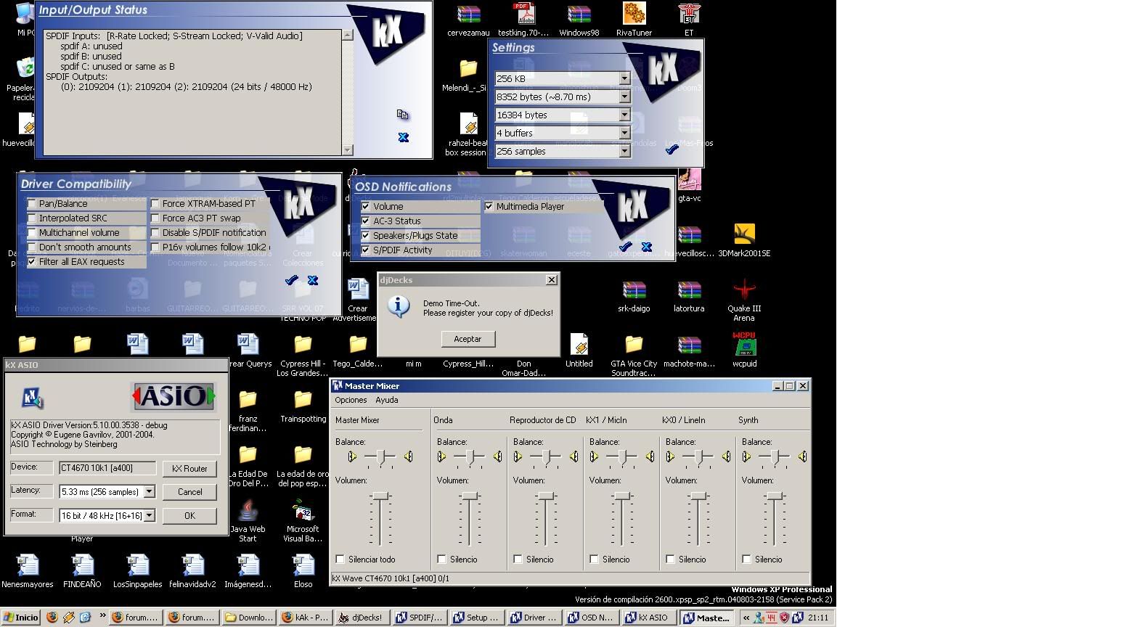Click the Synth volume slider handle

pyautogui.click(x=775, y=496)
